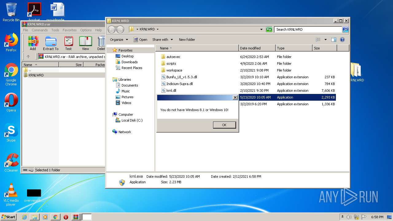Click OK in the Windows version dialog

pyautogui.click(x=224, y=125)
